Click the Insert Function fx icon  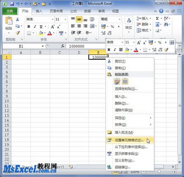click(63, 46)
